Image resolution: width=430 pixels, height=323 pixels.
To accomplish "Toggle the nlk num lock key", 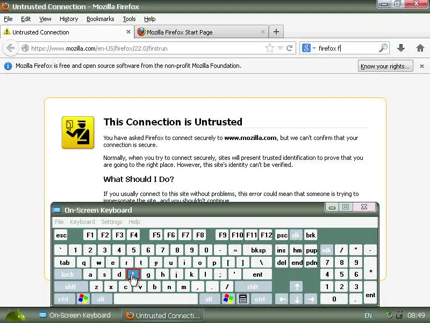I will pos(326,250).
